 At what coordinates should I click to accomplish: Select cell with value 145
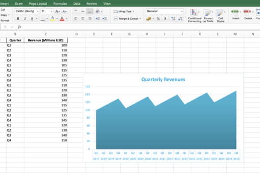[x=46, y=120]
